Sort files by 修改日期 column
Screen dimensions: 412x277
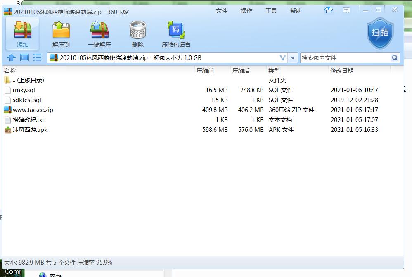coord(341,70)
